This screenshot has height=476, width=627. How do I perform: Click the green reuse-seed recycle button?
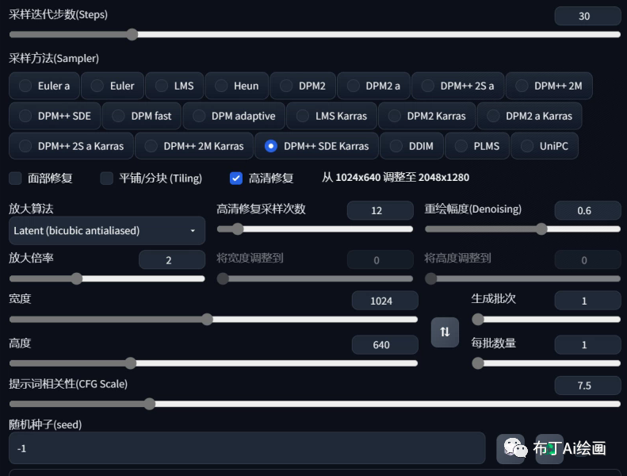pyautogui.click(x=549, y=448)
